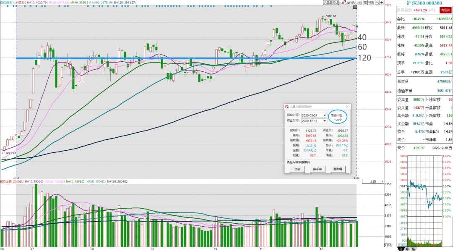Click the 窗 window icon in toolbar
Image resolution: width=453 pixels, height=251 pixels.
point(365,3)
